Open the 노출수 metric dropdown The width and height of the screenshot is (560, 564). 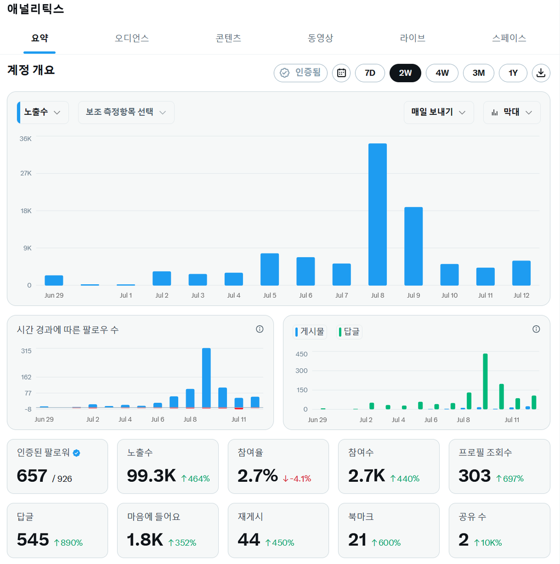click(x=43, y=112)
